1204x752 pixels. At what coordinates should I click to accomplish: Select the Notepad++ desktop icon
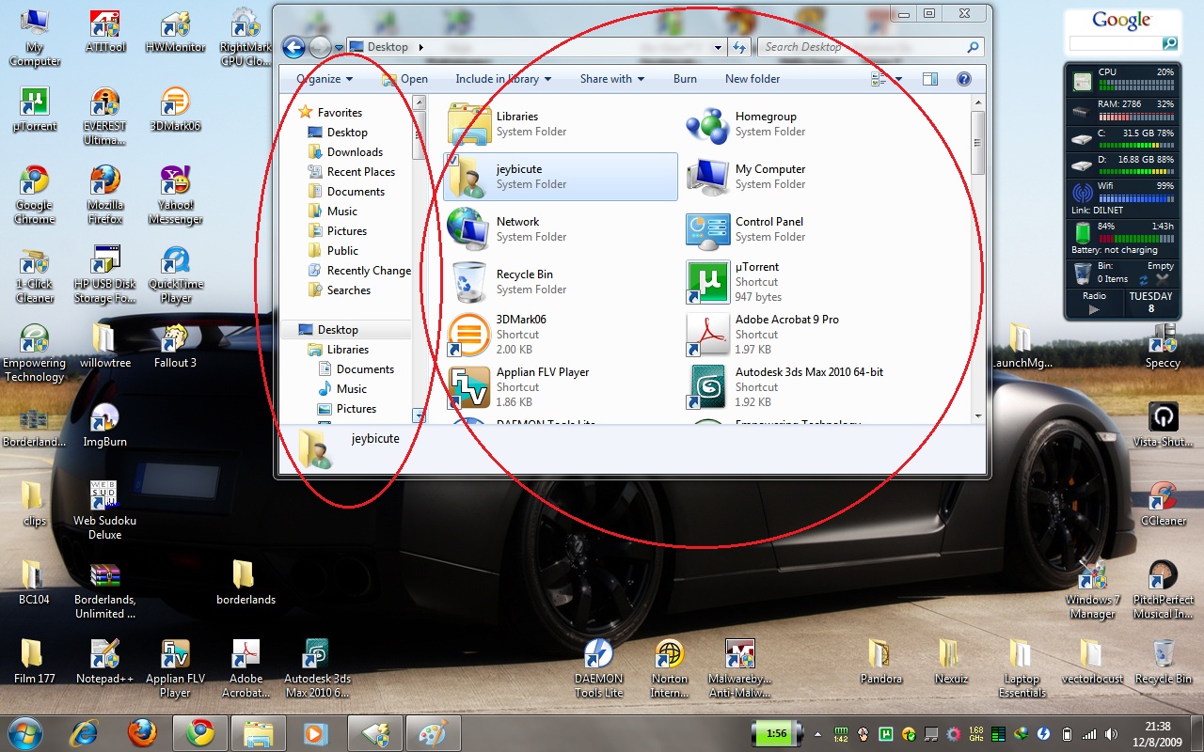(x=104, y=662)
